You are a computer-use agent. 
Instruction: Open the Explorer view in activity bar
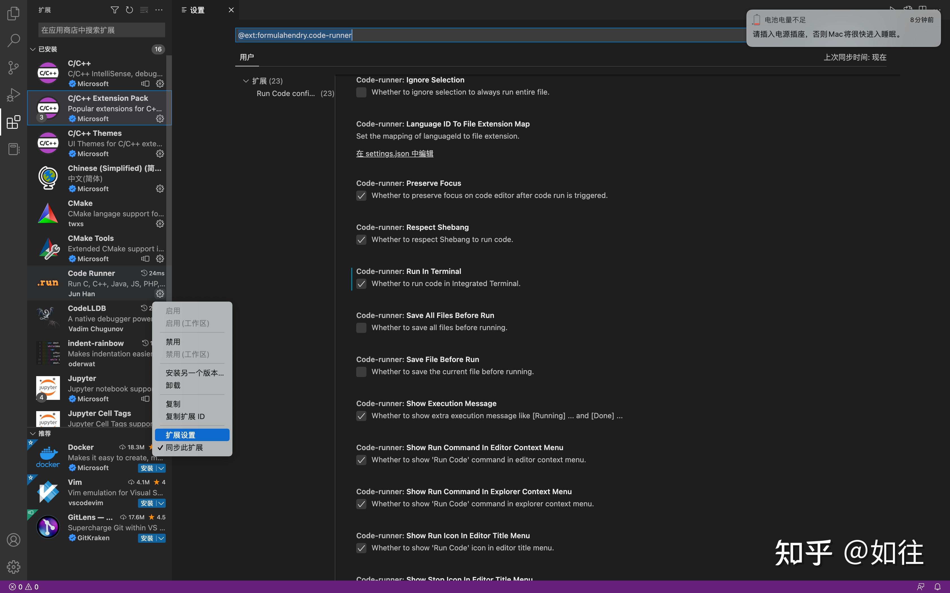(x=13, y=14)
